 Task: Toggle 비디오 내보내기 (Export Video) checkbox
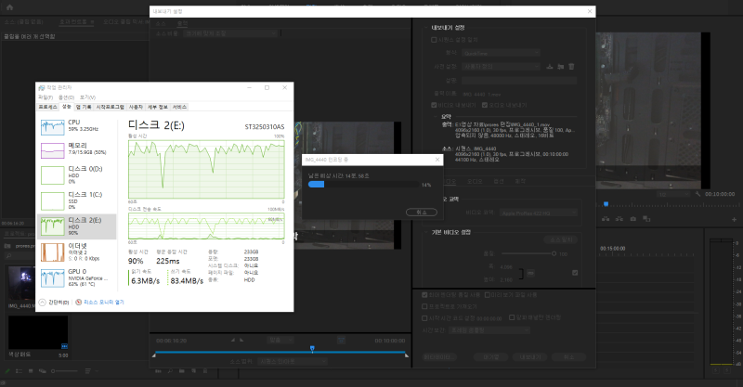(x=434, y=105)
